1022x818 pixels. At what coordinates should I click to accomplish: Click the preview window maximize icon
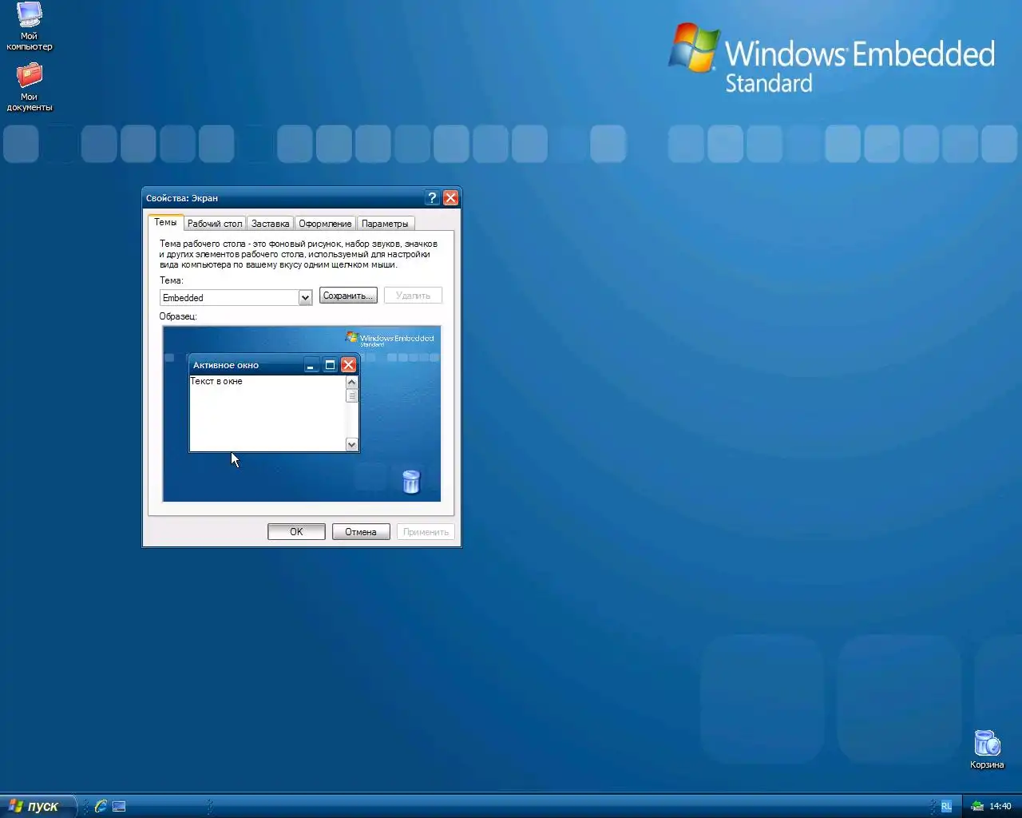(330, 365)
